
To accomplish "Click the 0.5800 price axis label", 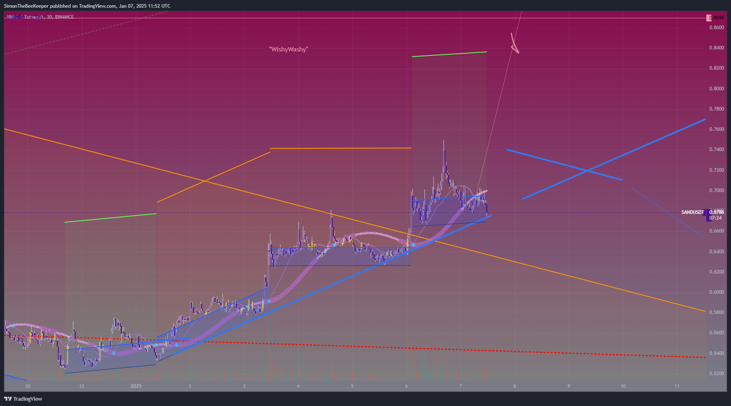I will coord(716,312).
